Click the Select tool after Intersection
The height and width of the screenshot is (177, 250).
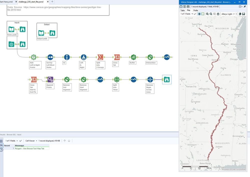tap(167, 57)
